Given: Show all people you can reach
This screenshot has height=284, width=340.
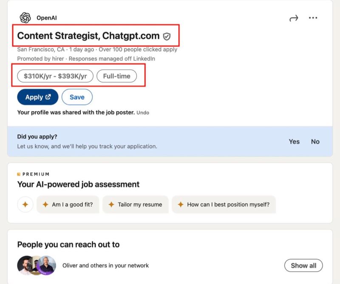Looking at the screenshot, I should [303, 265].
